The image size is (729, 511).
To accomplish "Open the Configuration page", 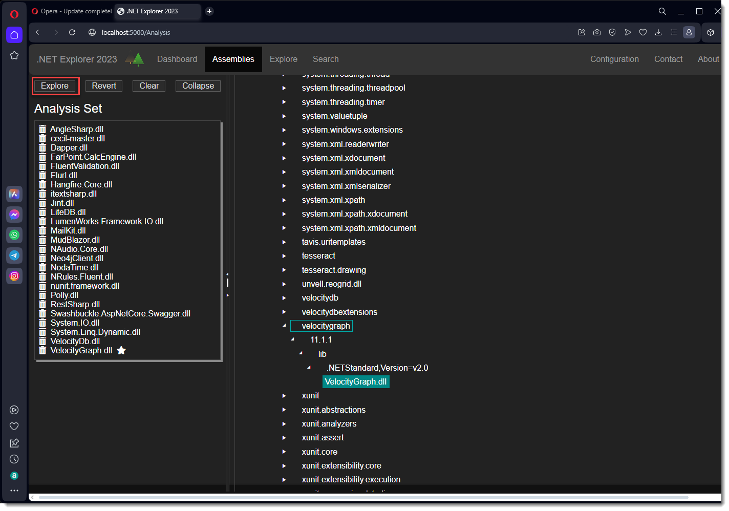I will click(614, 59).
